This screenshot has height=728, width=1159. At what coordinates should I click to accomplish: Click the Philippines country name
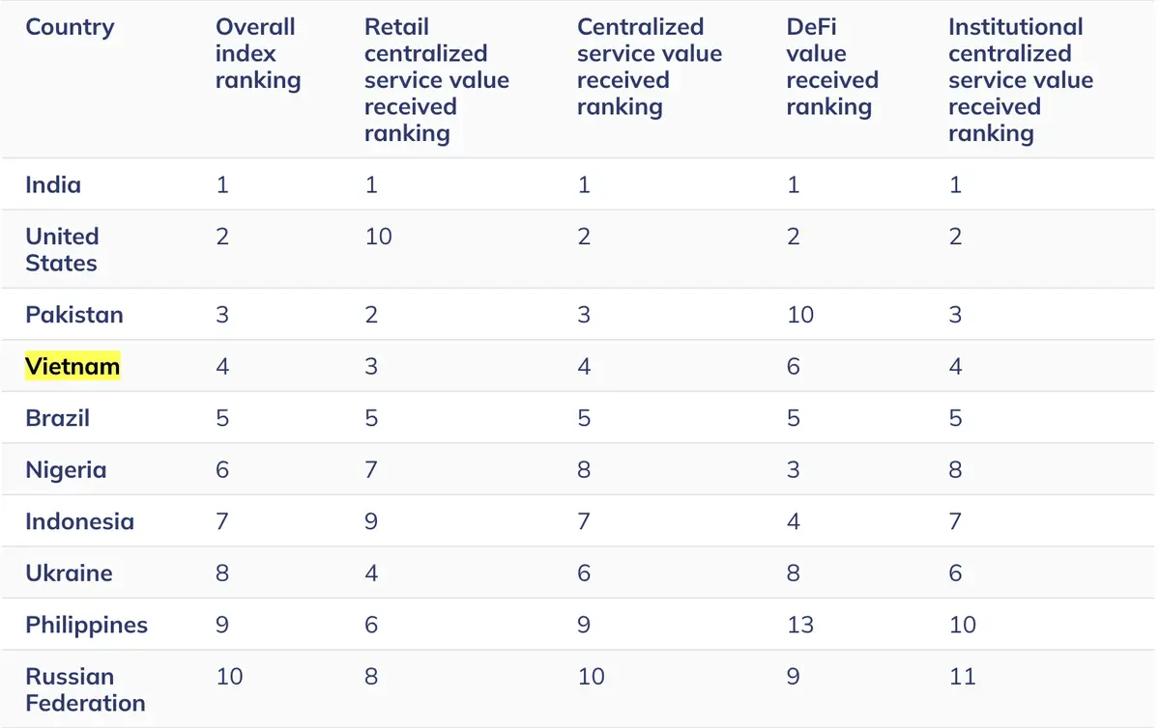pos(86,625)
